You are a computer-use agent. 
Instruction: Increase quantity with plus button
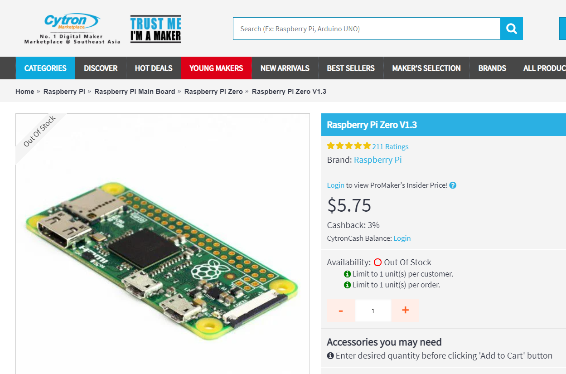[x=406, y=311]
